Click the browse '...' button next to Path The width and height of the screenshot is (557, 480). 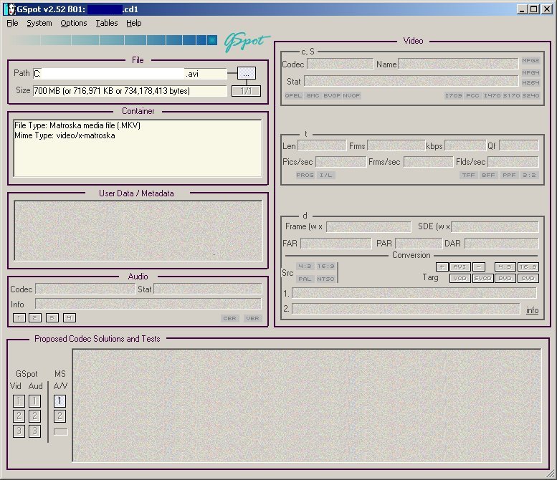point(246,74)
